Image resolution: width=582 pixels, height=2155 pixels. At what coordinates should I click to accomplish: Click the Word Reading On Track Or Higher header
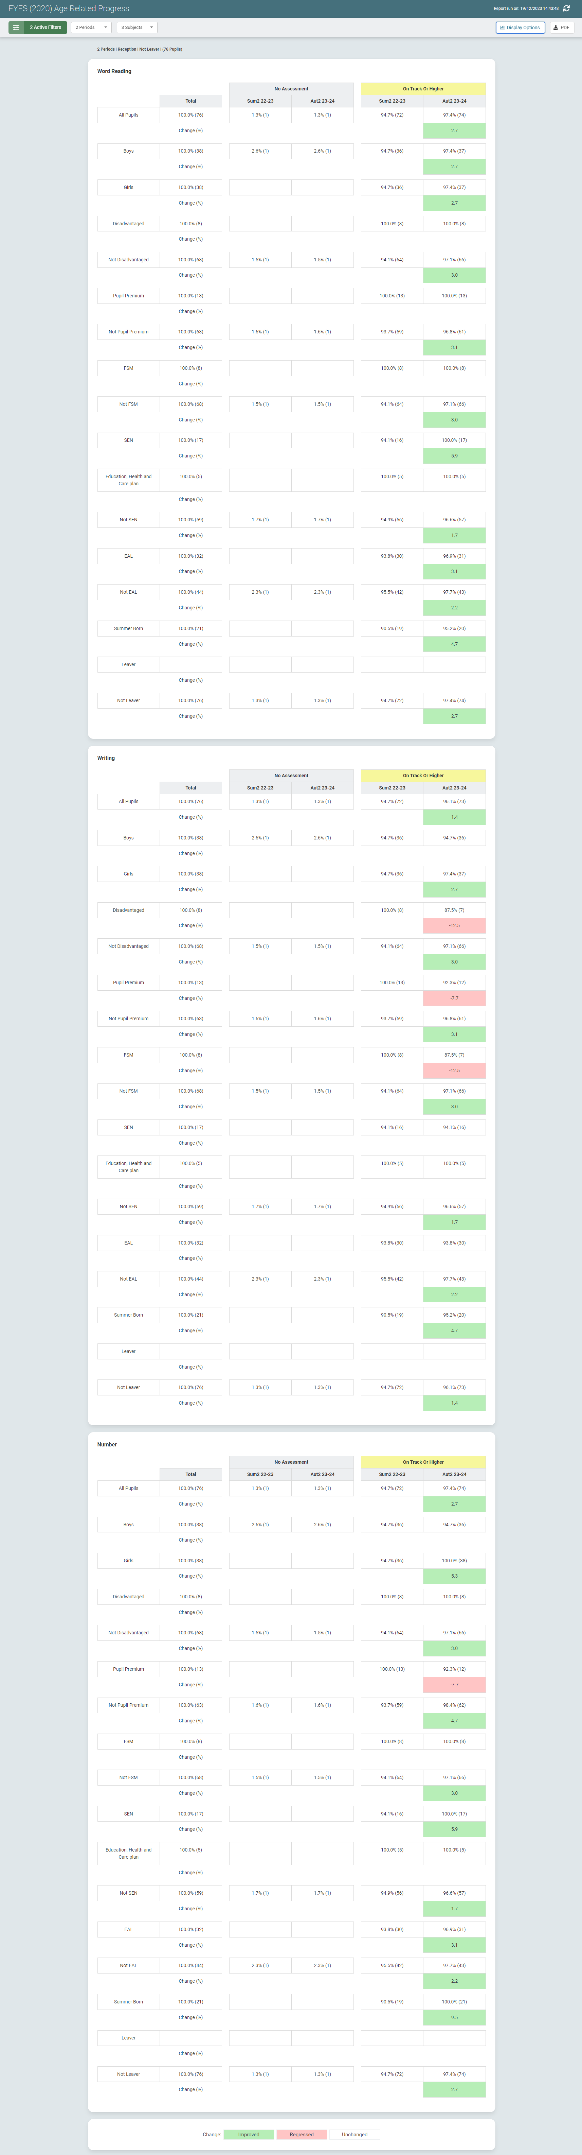point(423,89)
